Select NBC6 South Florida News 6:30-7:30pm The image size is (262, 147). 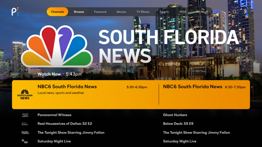point(204,94)
